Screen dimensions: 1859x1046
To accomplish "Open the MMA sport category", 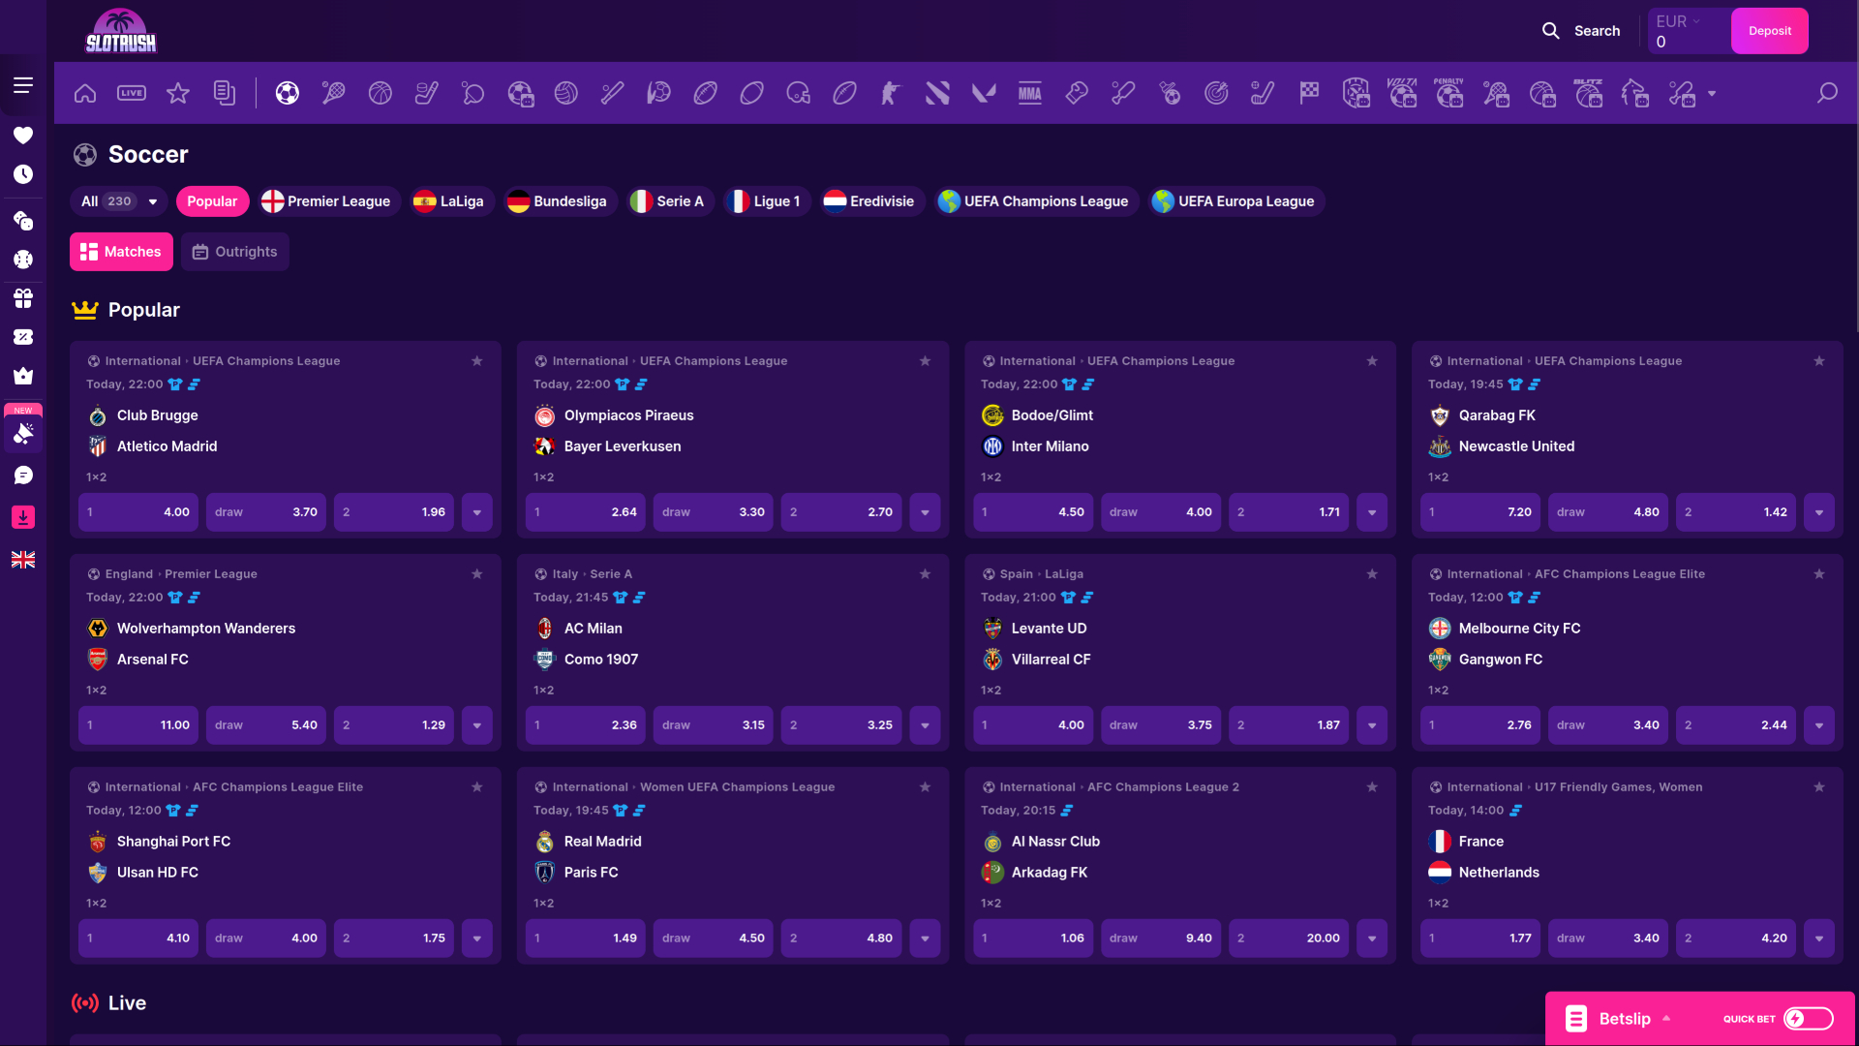I will pos(1029,93).
